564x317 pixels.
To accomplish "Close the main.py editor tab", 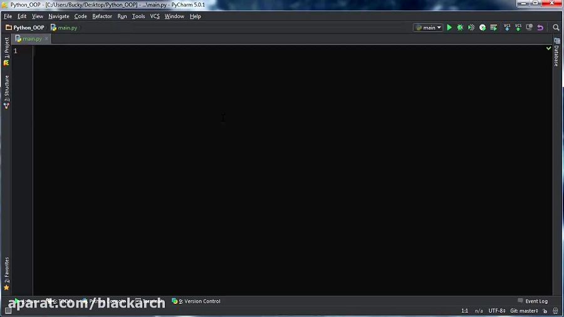I will [46, 39].
